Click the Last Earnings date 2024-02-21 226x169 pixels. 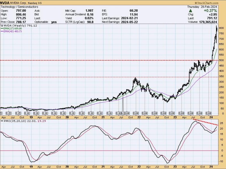[129, 18]
